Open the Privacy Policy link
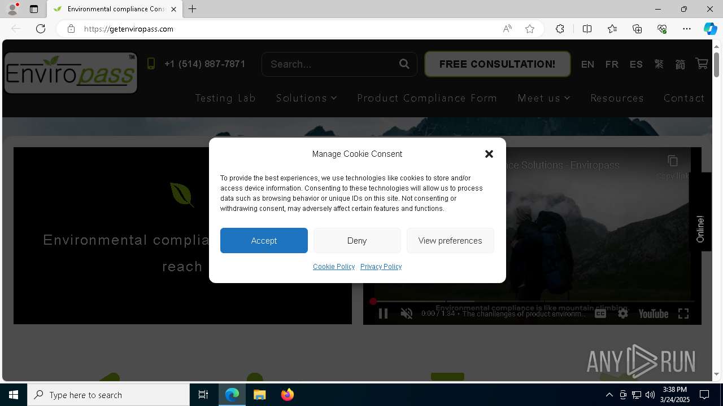 (x=381, y=267)
